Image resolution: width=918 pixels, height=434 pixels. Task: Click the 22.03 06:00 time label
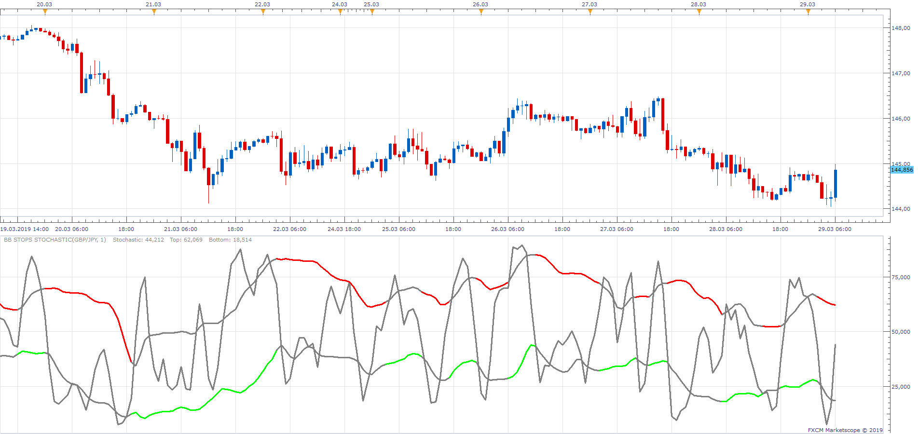pyautogui.click(x=289, y=229)
